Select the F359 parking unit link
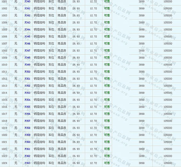The width and height of the screenshot is (181, 167). (x=27, y=135)
